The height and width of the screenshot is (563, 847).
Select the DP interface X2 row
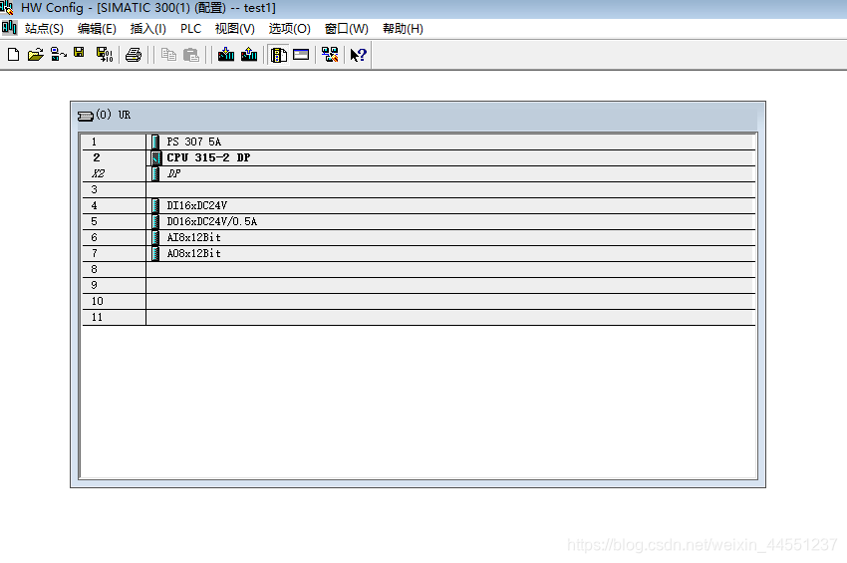point(419,174)
